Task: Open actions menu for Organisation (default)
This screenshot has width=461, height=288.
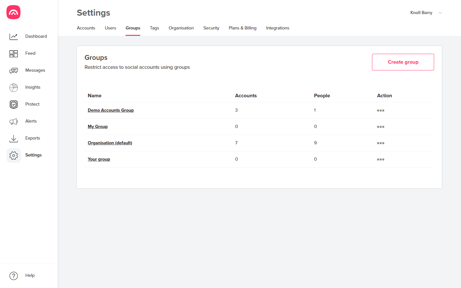Action: (x=381, y=143)
